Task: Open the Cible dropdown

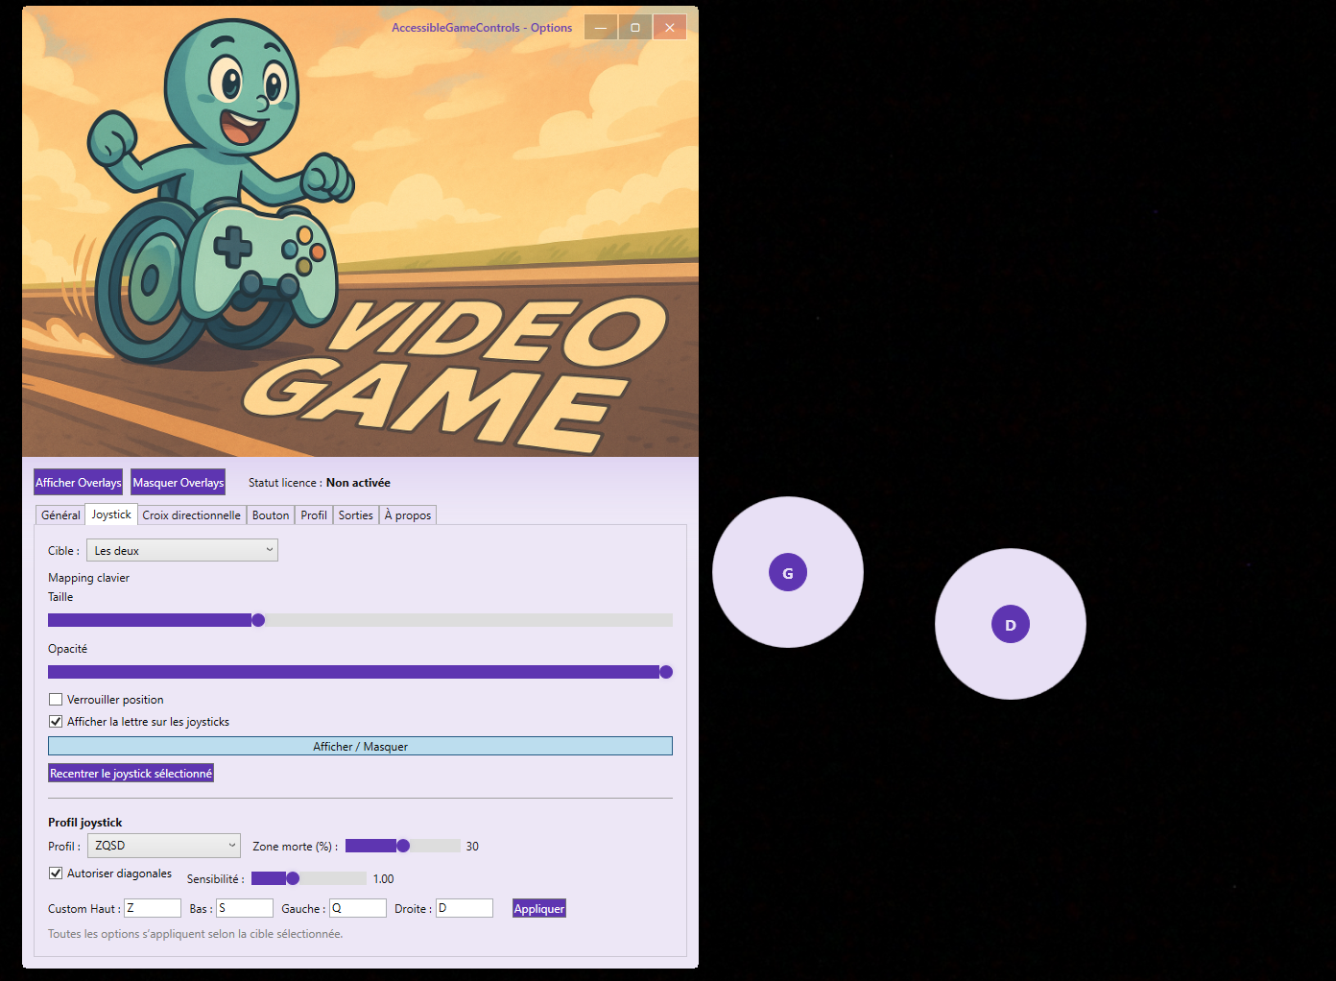Action: coord(182,550)
